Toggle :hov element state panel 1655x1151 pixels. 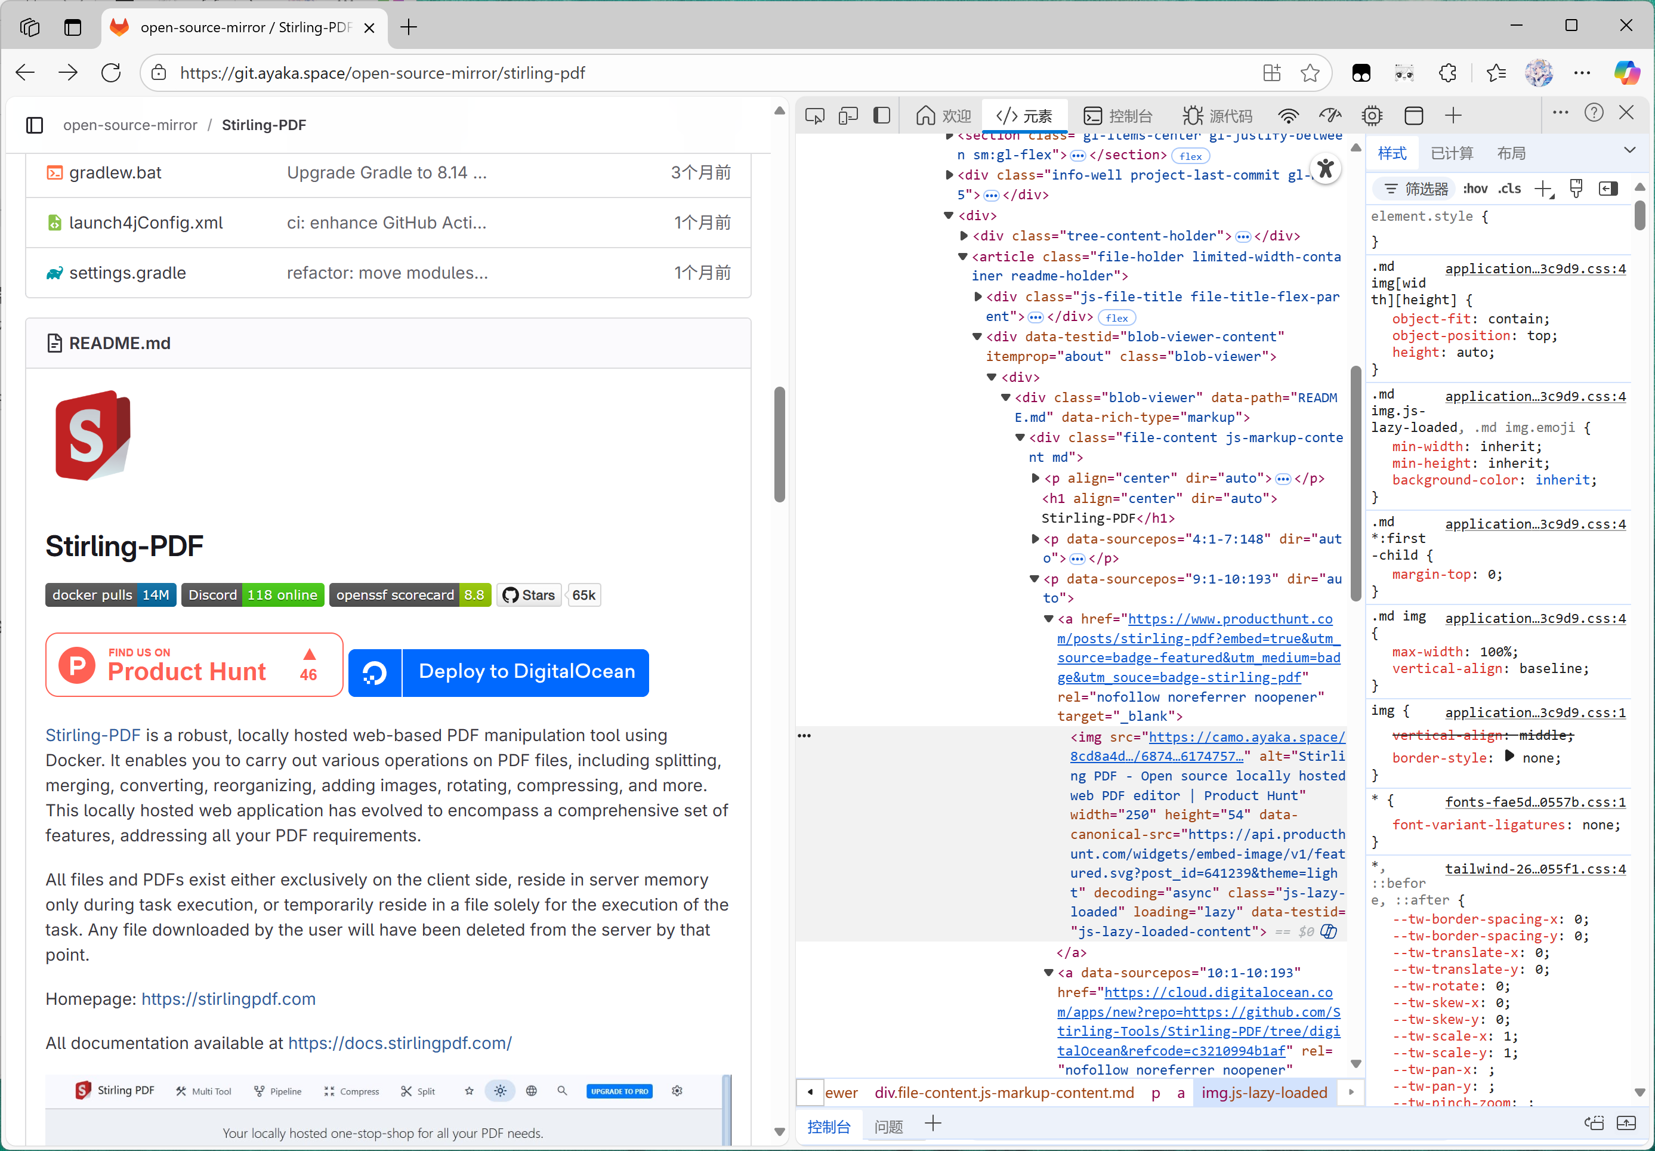click(x=1475, y=189)
